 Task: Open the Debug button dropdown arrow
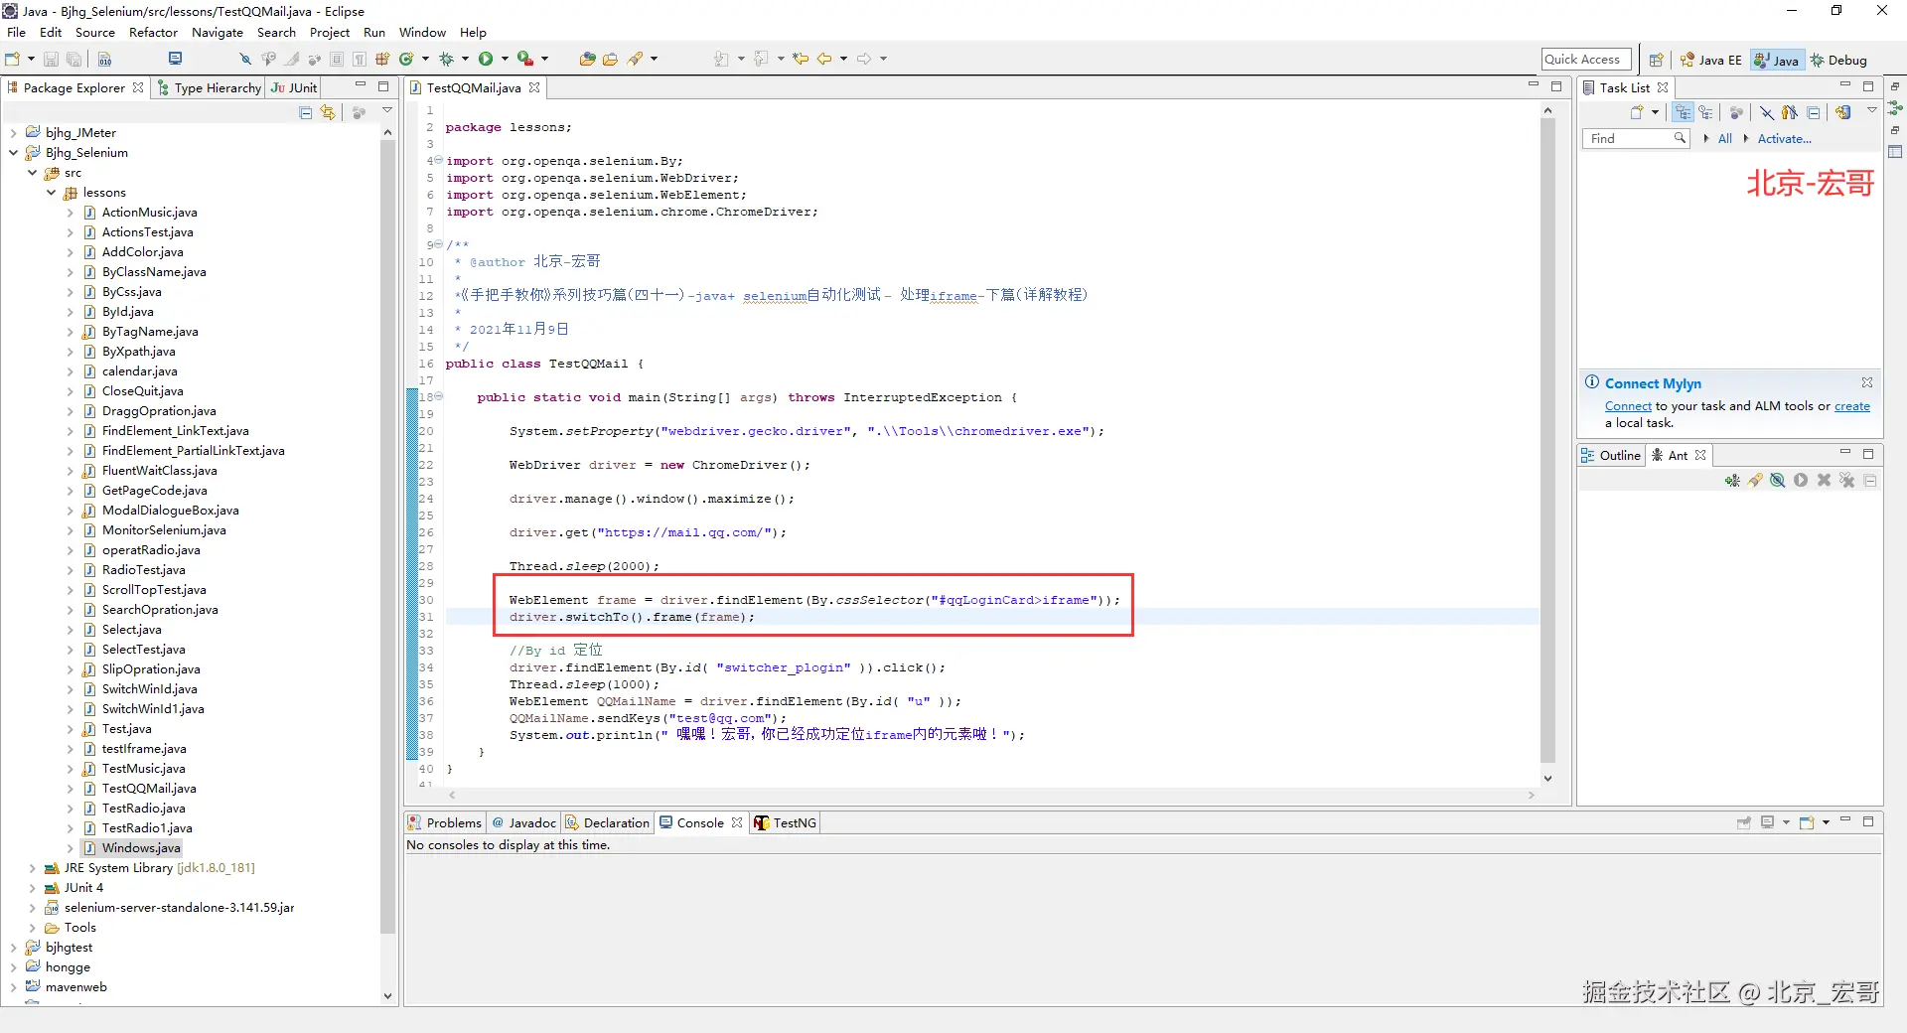465,60
